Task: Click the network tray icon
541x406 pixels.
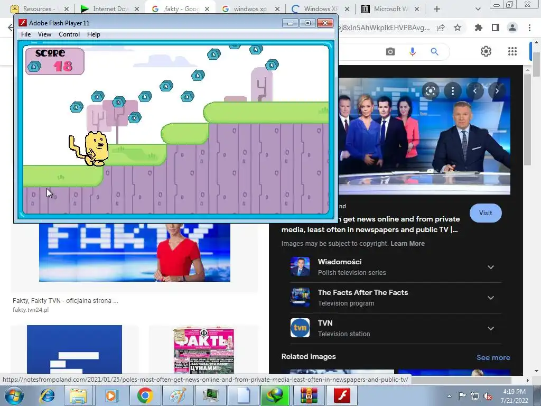Action: [475, 396]
